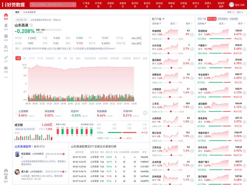
Task: Click 大众交通 52-week price range marker
Action: [x=168, y=53]
